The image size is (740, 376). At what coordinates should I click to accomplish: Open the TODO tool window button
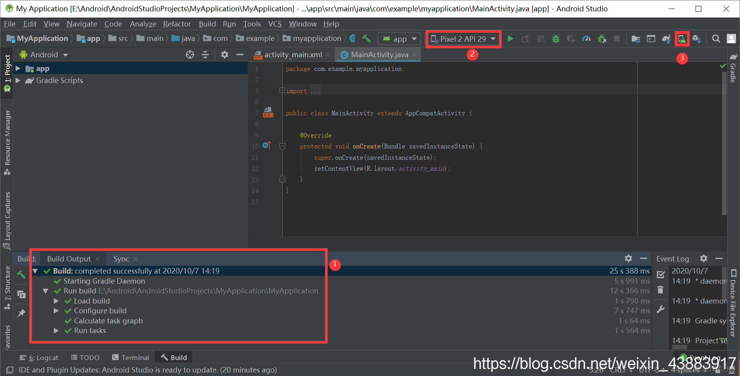(85, 357)
